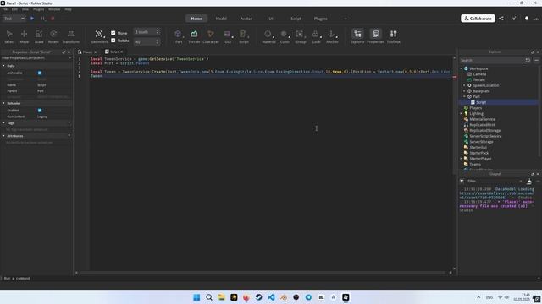The height and width of the screenshot is (304, 542).
Task: Toggle the Archivable property checkbox
Action: pos(40,73)
